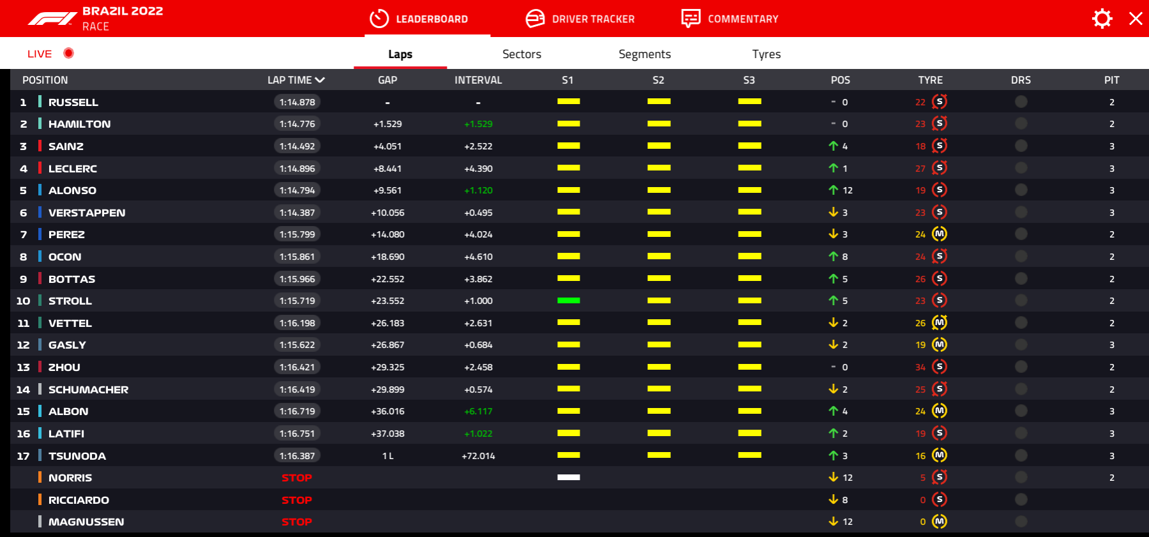Click Russell's yellow S2 sector bar
This screenshot has height=537, width=1149.
click(x=659, y=102)
